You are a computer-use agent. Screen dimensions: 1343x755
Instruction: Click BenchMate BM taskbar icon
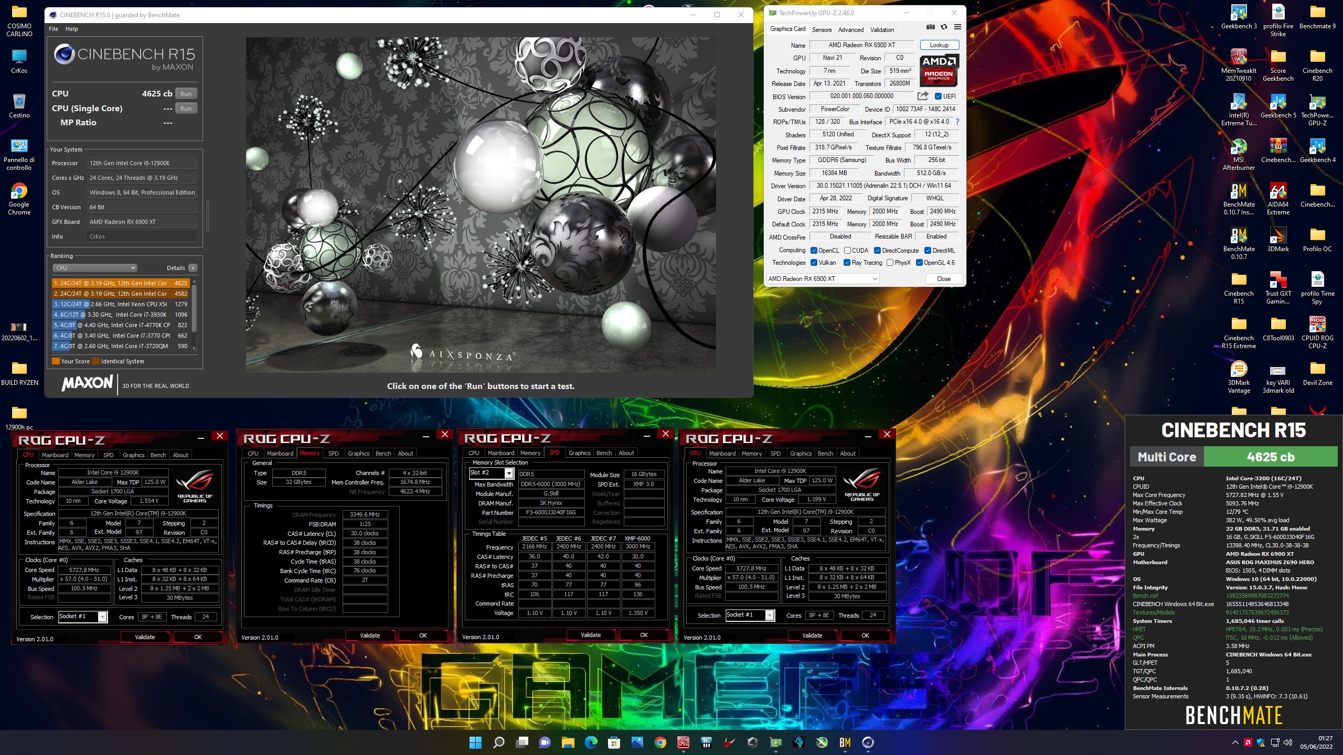pyautogui.click(x=845, y=742)
